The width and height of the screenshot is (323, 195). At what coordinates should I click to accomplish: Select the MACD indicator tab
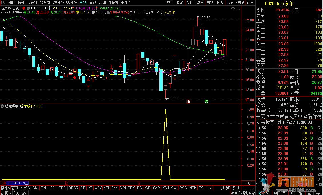[25, 188]
